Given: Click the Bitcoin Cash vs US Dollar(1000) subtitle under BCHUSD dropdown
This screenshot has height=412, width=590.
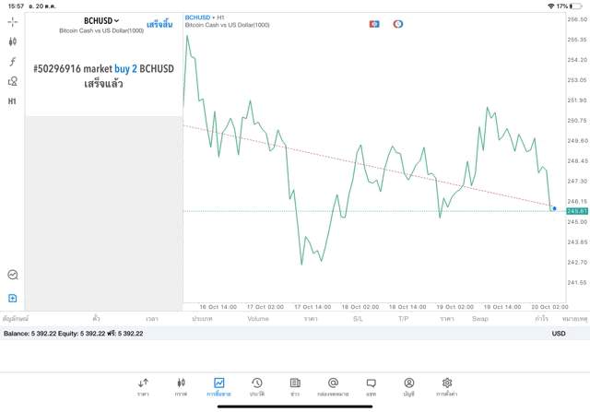Looking at the screenshot, I should click(x=101, y=30).
